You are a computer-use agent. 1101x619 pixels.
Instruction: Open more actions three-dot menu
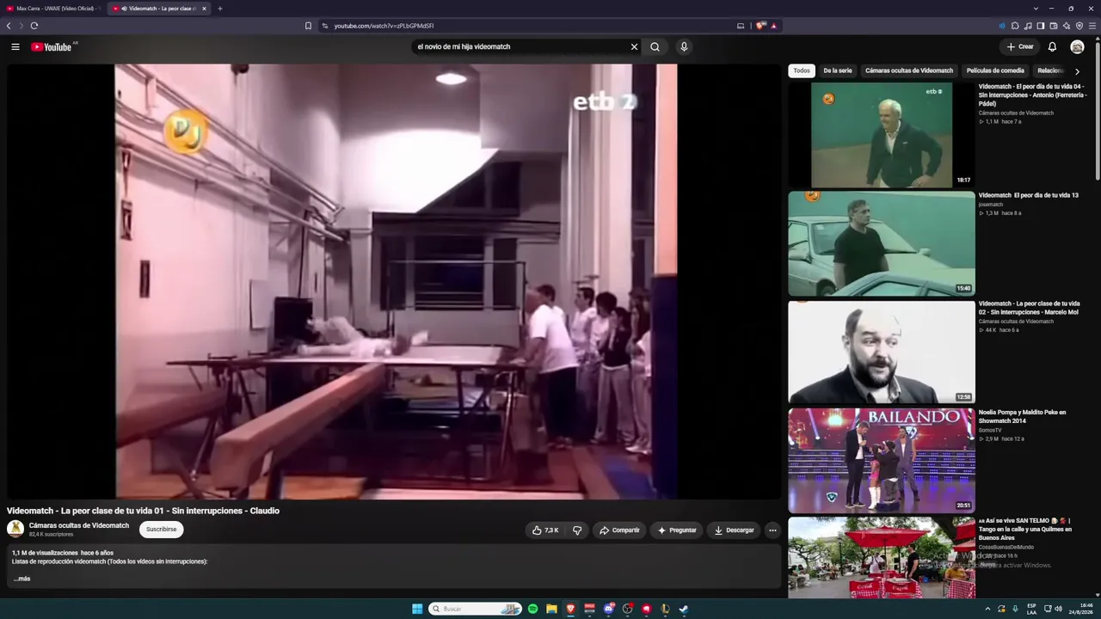coord(772,530)
